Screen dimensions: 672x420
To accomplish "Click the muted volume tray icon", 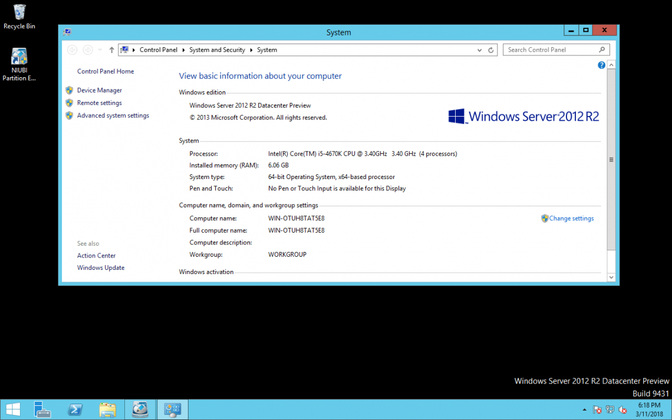I will coord(622,410).
